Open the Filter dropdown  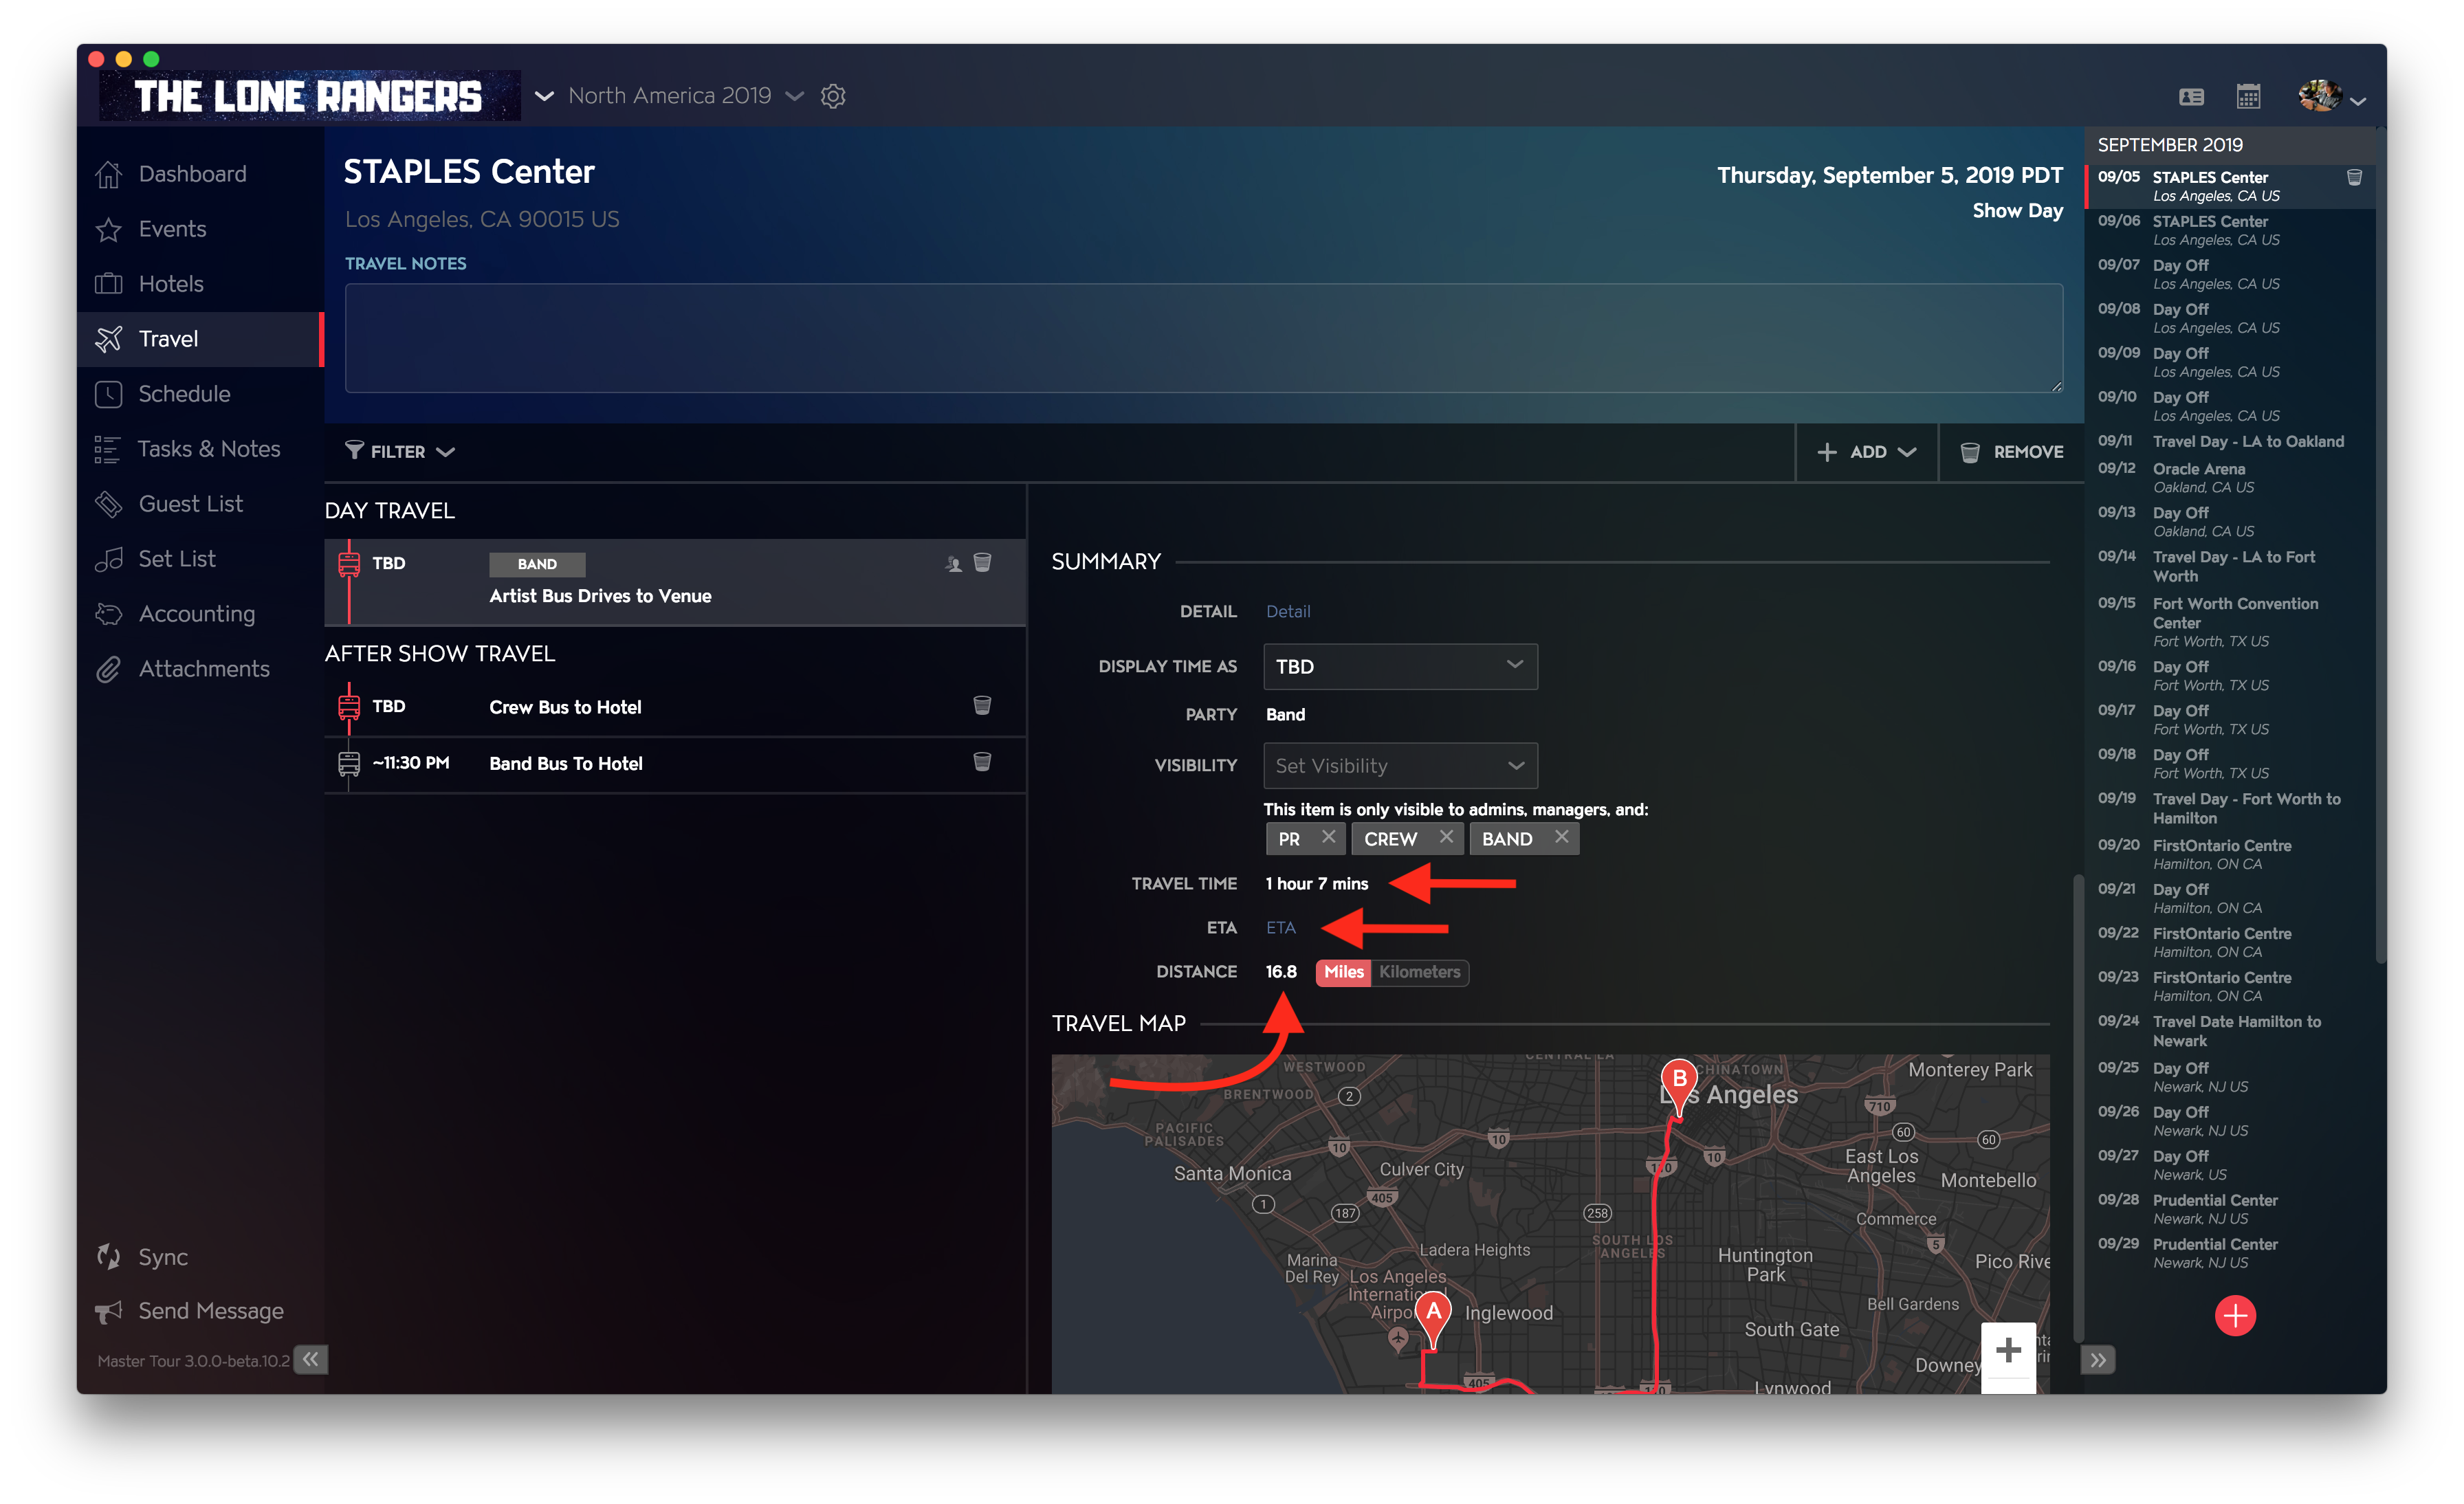399,452
